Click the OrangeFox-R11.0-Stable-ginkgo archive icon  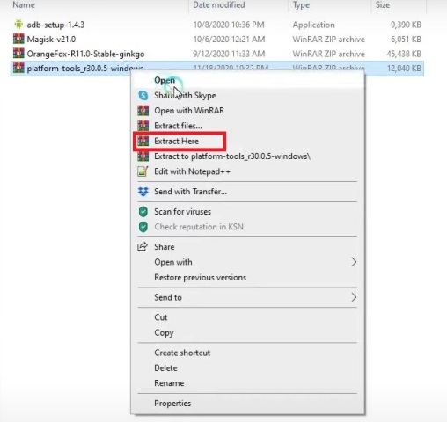coord(18,54)
